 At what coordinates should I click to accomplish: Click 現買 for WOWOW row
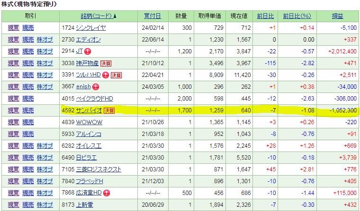click(x=14, y=122)
